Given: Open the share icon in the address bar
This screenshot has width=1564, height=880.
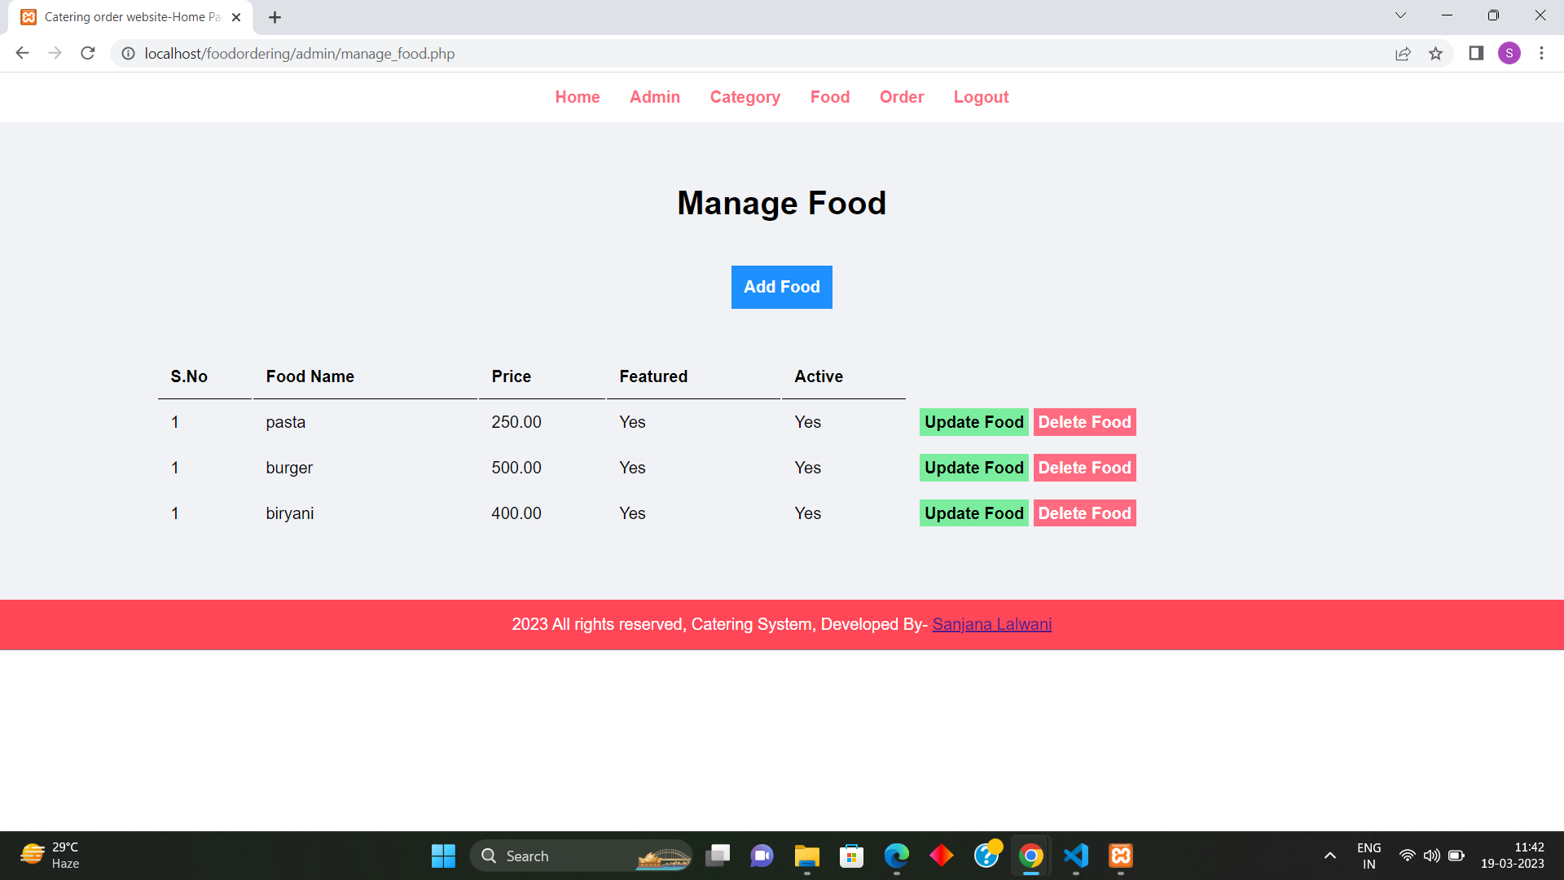Looking at the screenshot, I should tap(1403, 53).
